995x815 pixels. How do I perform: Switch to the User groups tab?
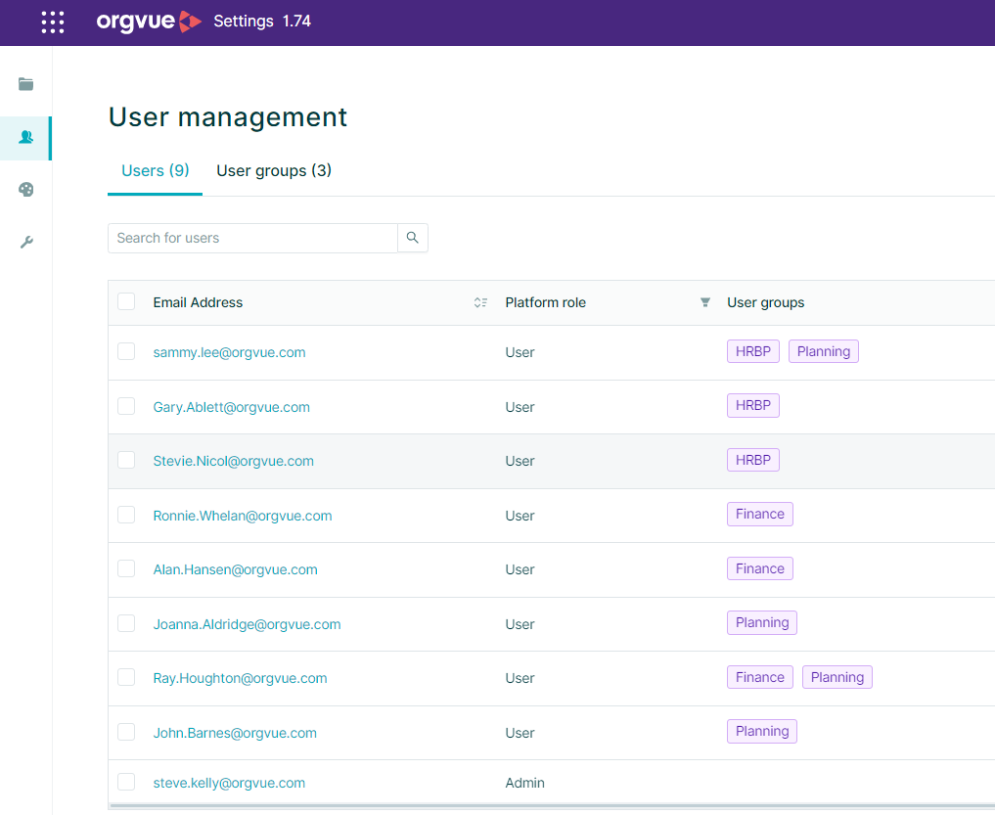274,171
